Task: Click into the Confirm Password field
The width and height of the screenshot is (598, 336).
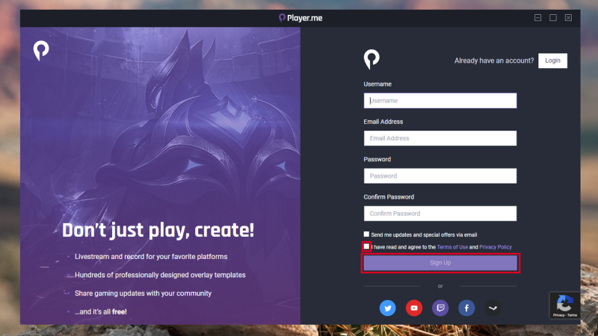Action: point(440,214)
